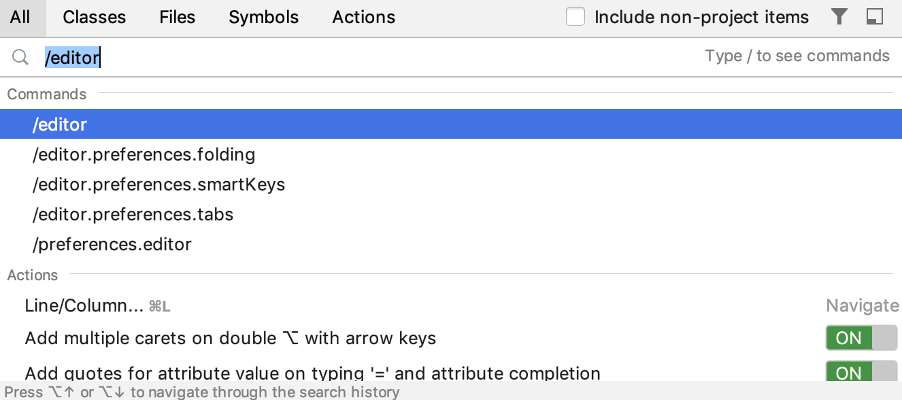Click the open in tool window icon
Image resolution: width=902 pixels, height=400 pixels.
875,17
